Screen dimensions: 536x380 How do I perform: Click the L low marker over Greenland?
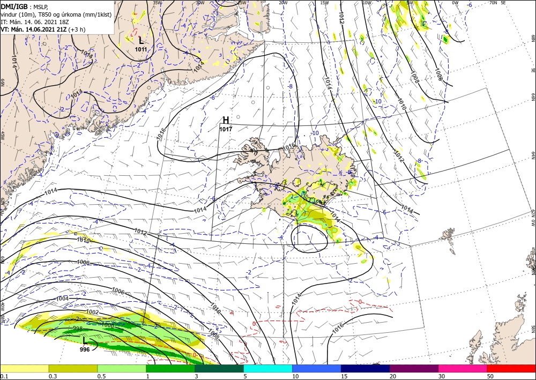[141, 40]
